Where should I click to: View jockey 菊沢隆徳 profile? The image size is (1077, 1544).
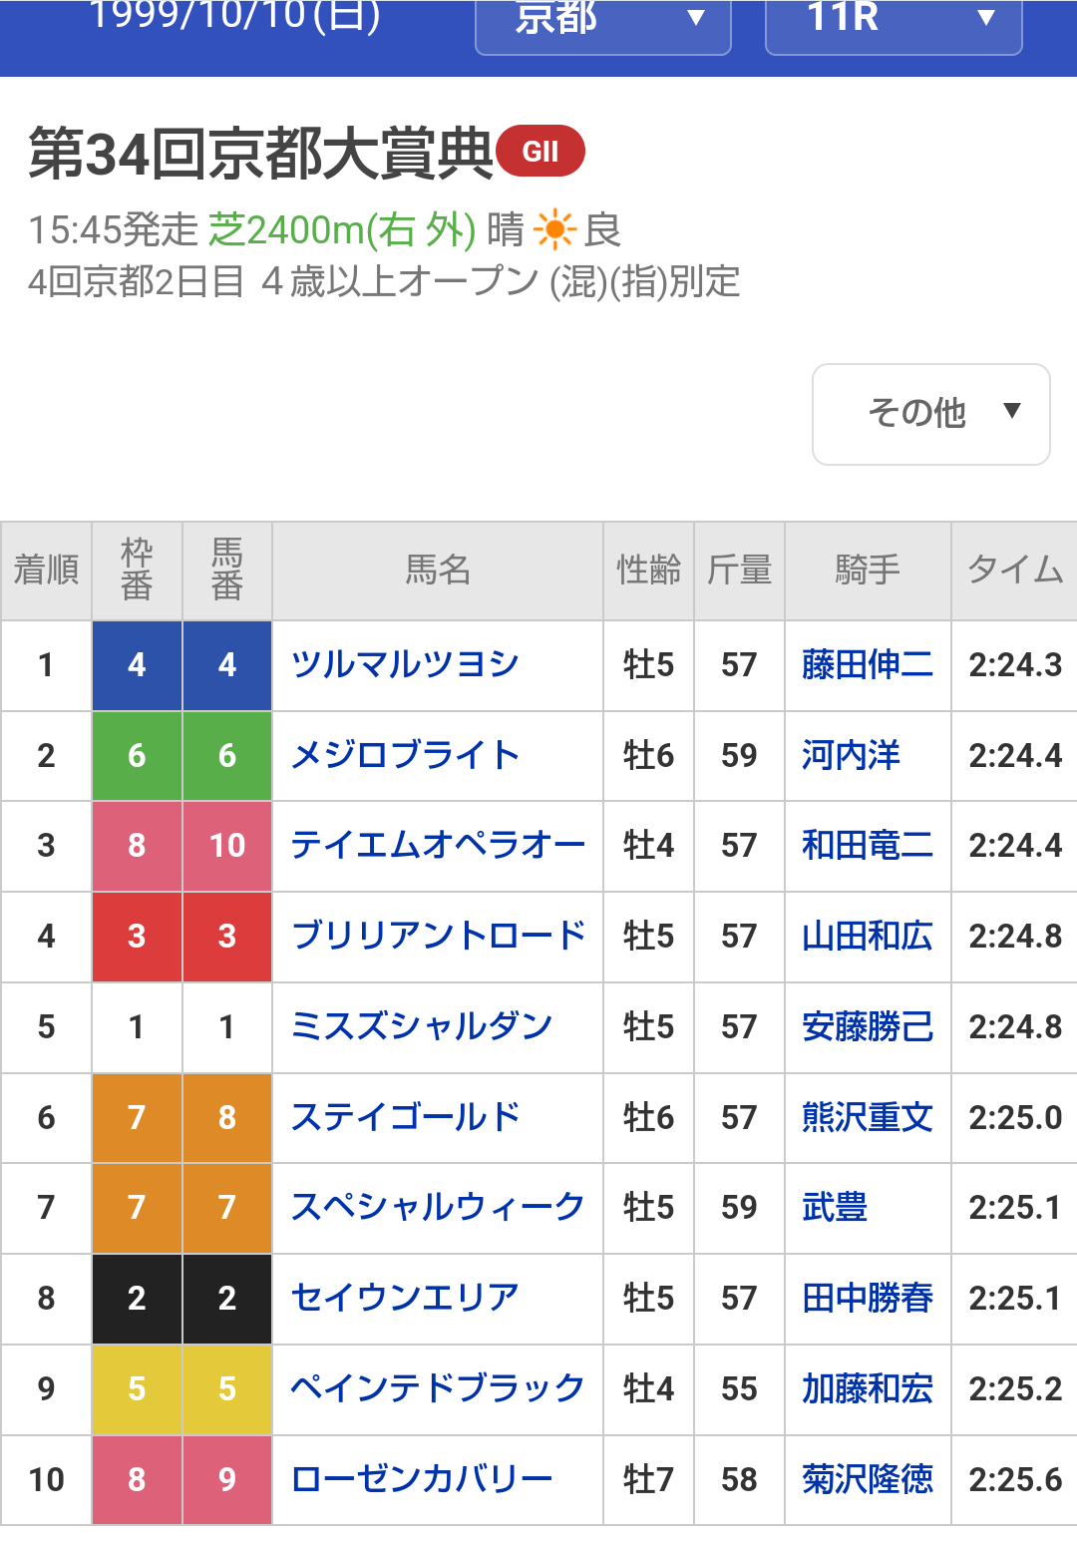[868, 1479]
